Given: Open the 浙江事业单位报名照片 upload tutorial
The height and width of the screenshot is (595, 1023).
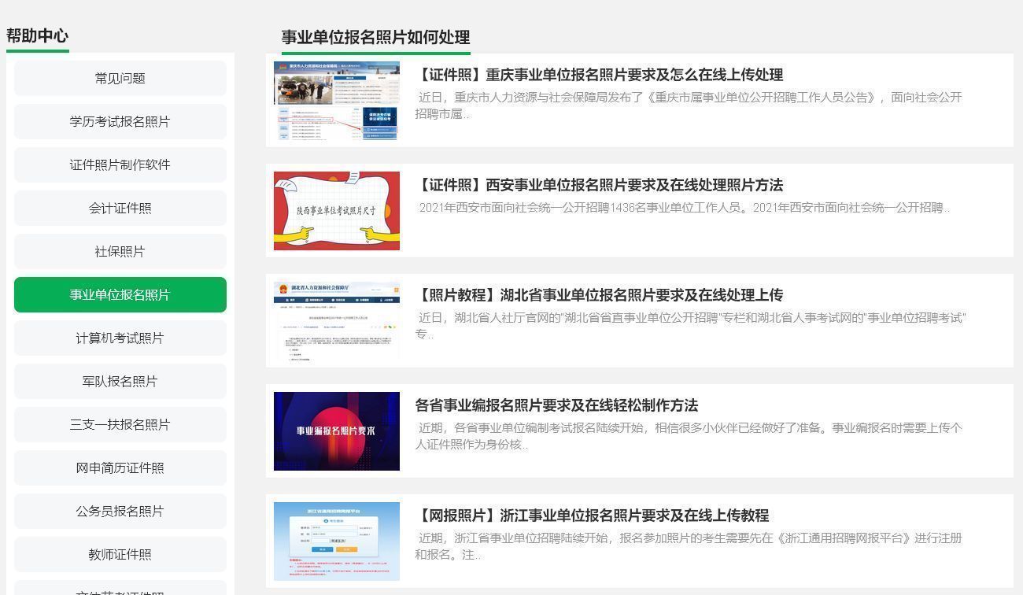Looking at the screenshot, I should pos(592,516).
